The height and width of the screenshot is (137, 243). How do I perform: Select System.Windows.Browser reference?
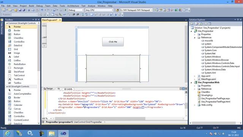click(x=217, y=60)
